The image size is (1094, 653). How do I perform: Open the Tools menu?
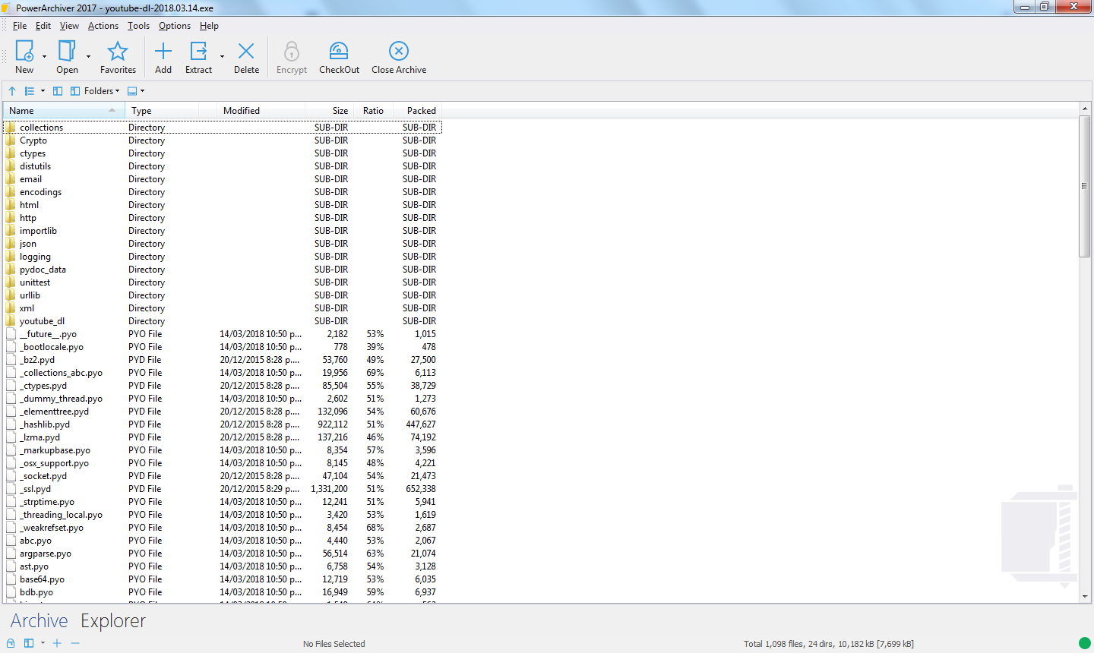click(138, 26)
